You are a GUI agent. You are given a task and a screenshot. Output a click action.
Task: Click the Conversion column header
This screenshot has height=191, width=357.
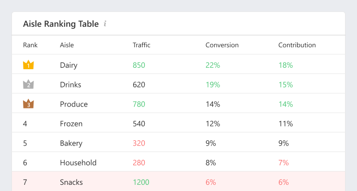[x=222, y=45]
